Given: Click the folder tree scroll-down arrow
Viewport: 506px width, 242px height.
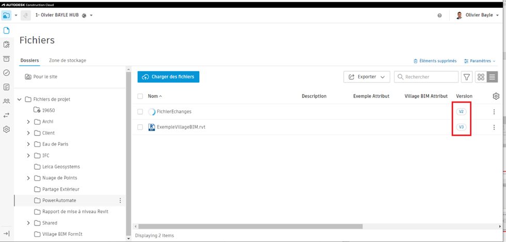Looking at the screenshot, I should [129, 238].
